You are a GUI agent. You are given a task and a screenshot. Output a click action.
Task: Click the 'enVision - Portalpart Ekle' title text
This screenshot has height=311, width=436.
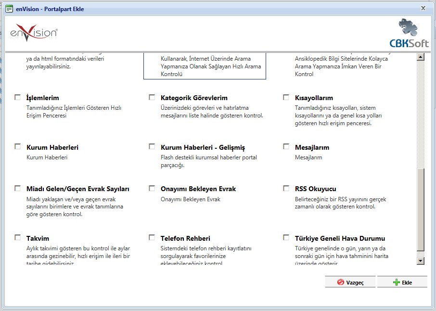coord(50,9)
